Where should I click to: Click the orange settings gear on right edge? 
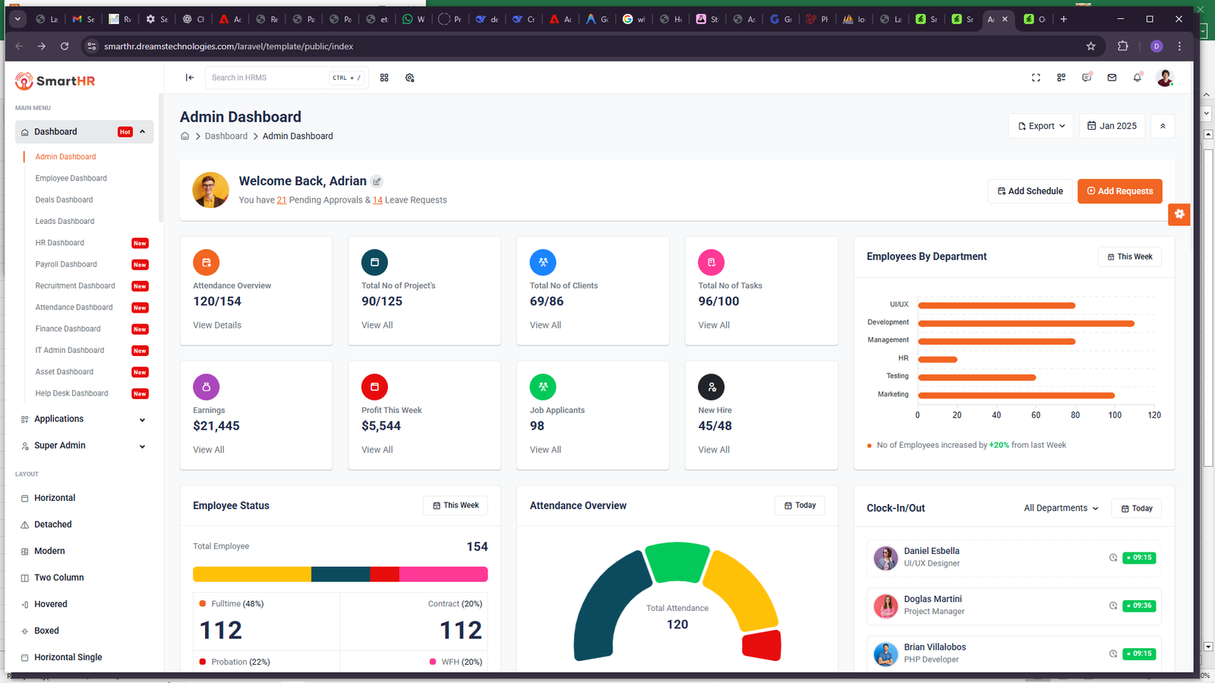click(1179, 214)
